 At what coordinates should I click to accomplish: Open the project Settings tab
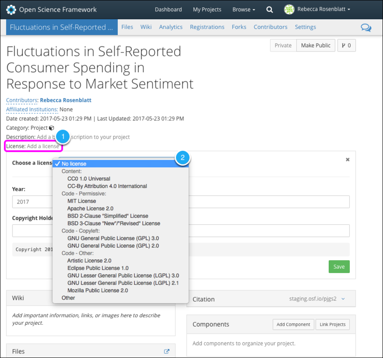[306, 27]
